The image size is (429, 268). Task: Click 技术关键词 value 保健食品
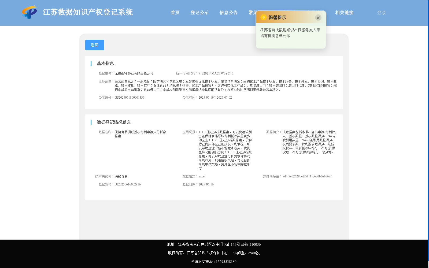tap(121, 176)
